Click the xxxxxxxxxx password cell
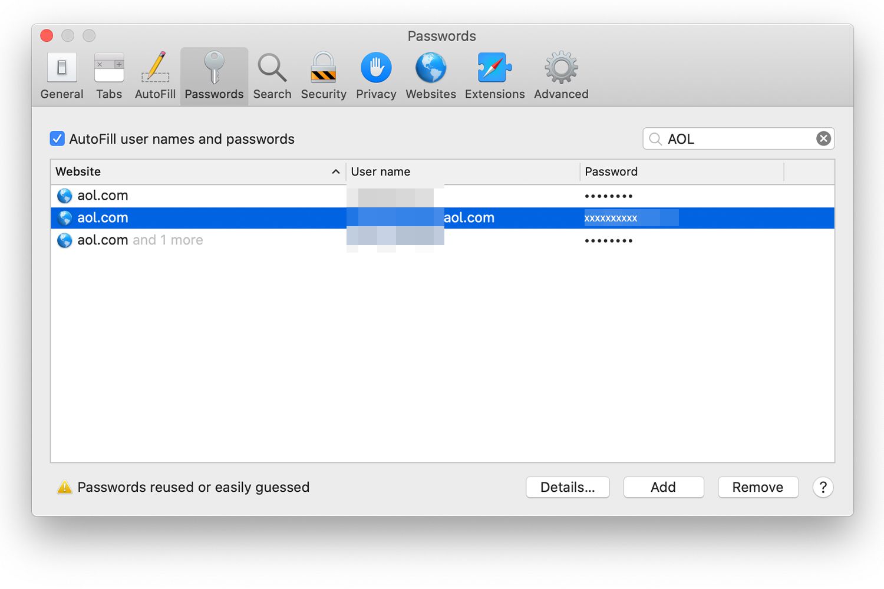Viewport: 884px width, 589px height. 631,218
